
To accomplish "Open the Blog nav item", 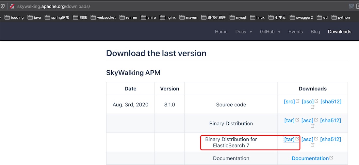I will (315, 32).
